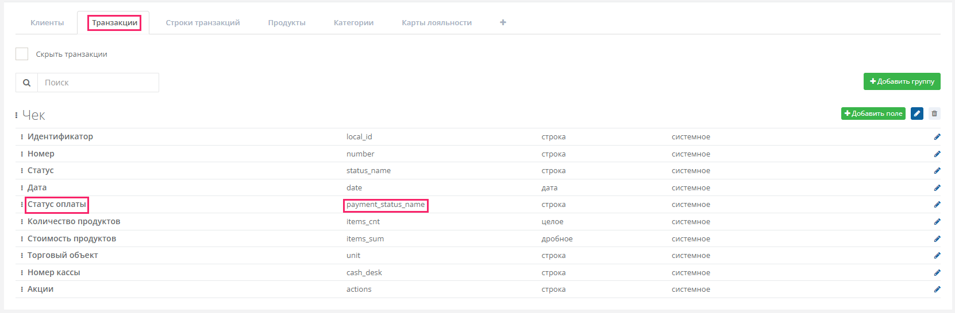Click the drag handle beside Чек heading
This screenshot has width=955, height=313.
(17, 115)
